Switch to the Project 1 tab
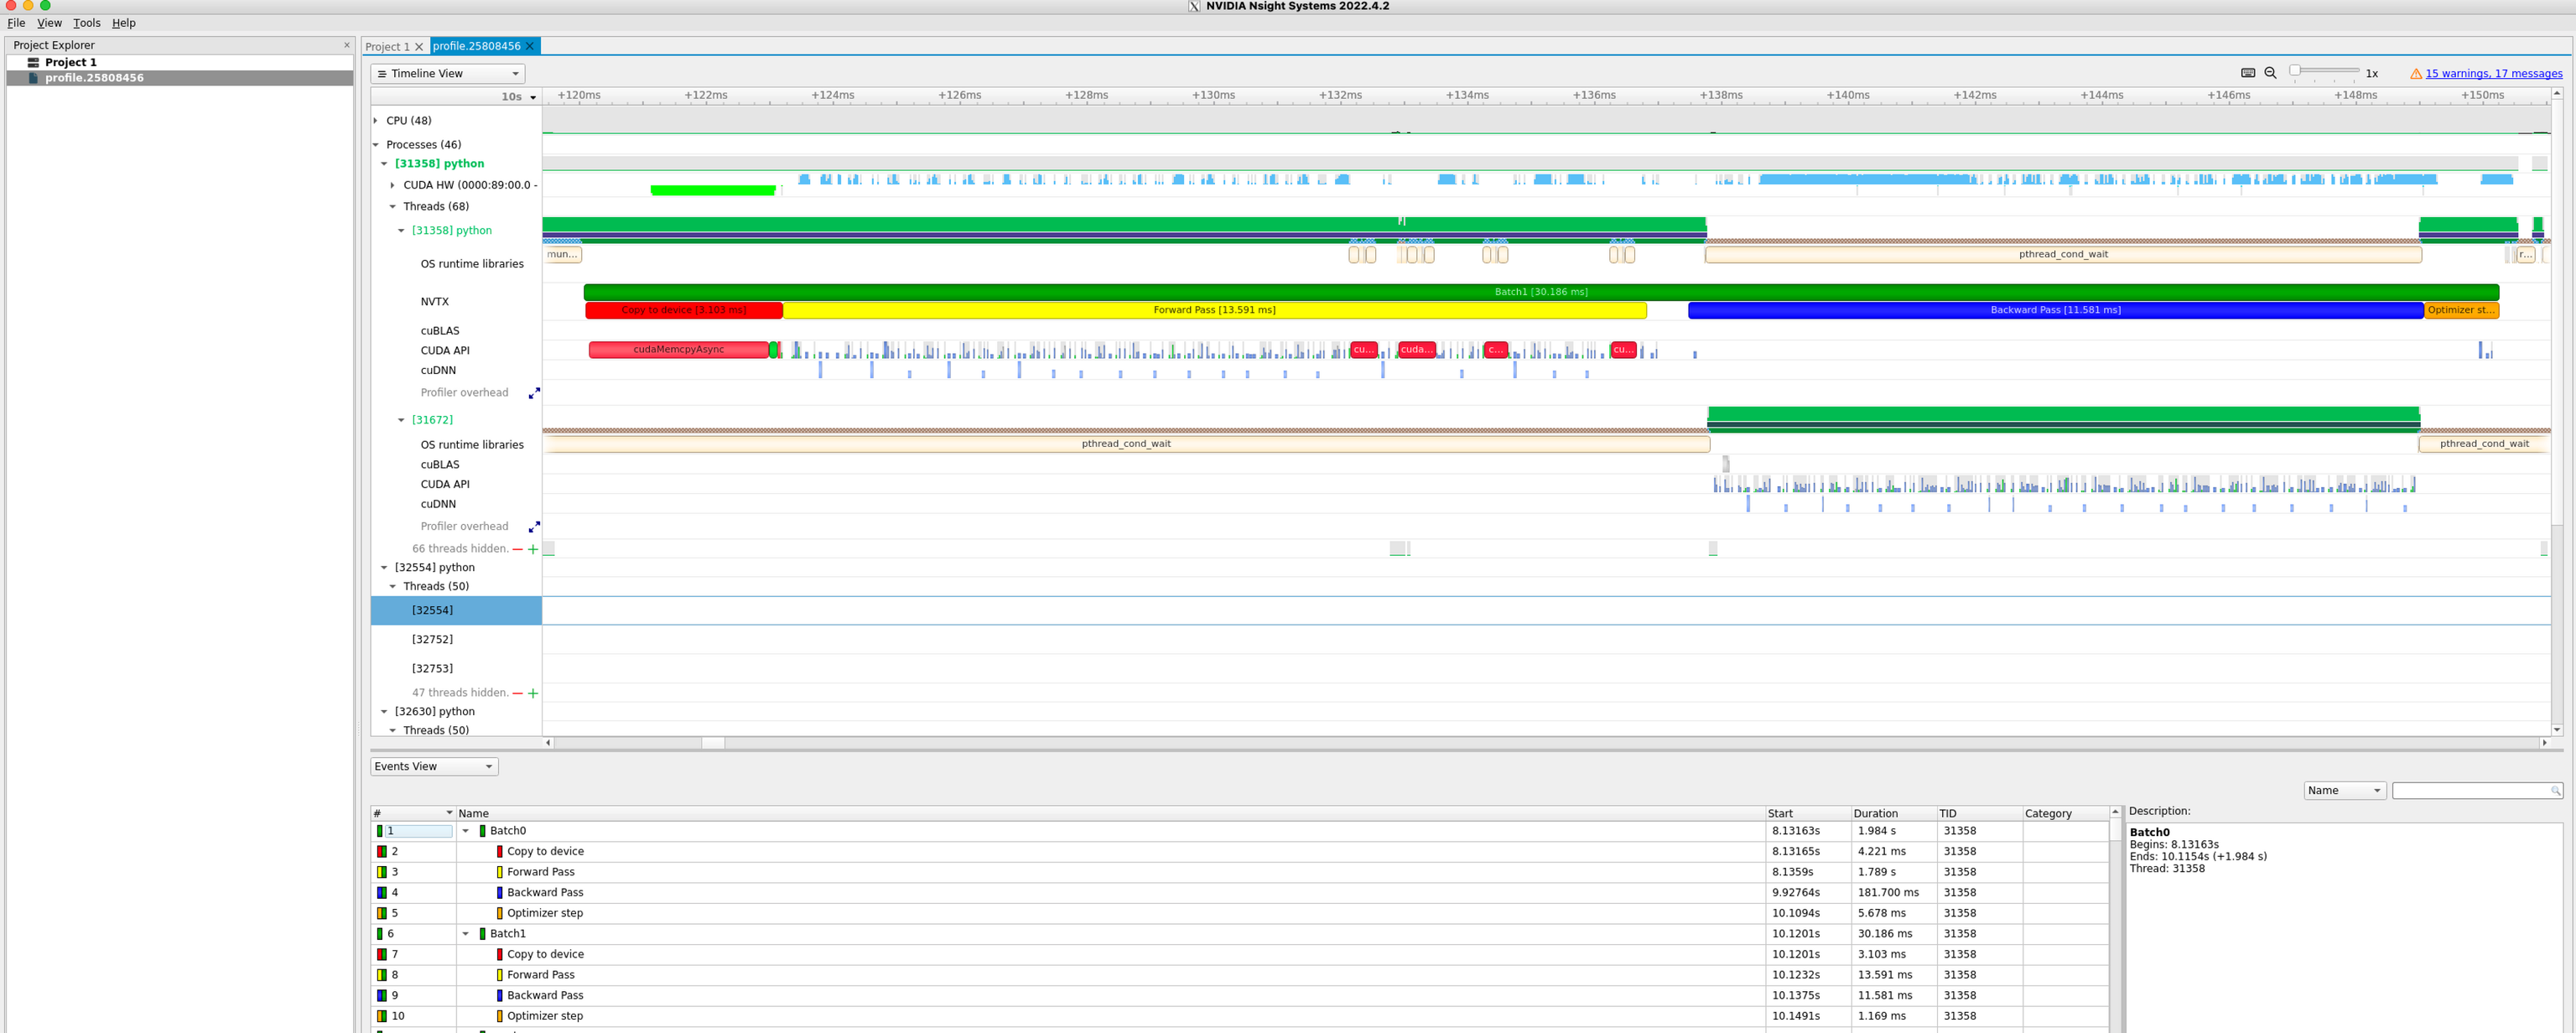 pos(387,47)
